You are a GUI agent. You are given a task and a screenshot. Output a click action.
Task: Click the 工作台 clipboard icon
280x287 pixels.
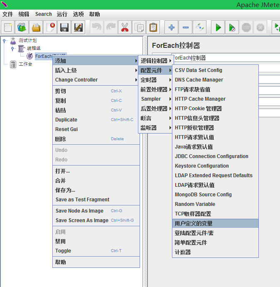(x=13, y=64)
